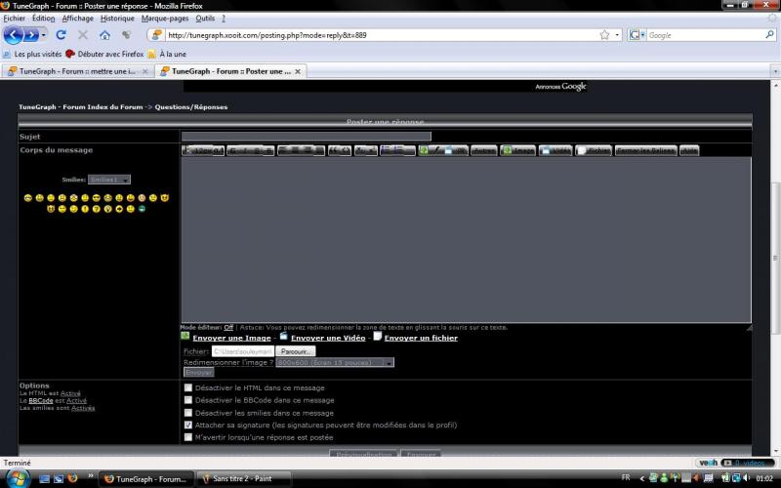Check M'avertir lorsqu'une réponse est postée
The height and width of the screenshot is (488, 781).
[187, 437]
